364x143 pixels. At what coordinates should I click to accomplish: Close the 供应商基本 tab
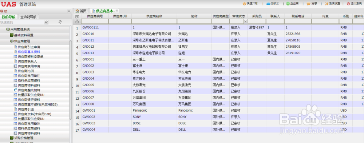117,11
